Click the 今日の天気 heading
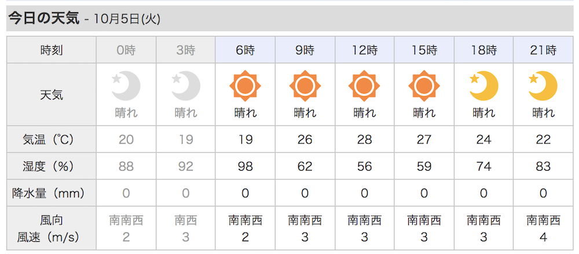The image size is (579, 254). tap(44, 19)
